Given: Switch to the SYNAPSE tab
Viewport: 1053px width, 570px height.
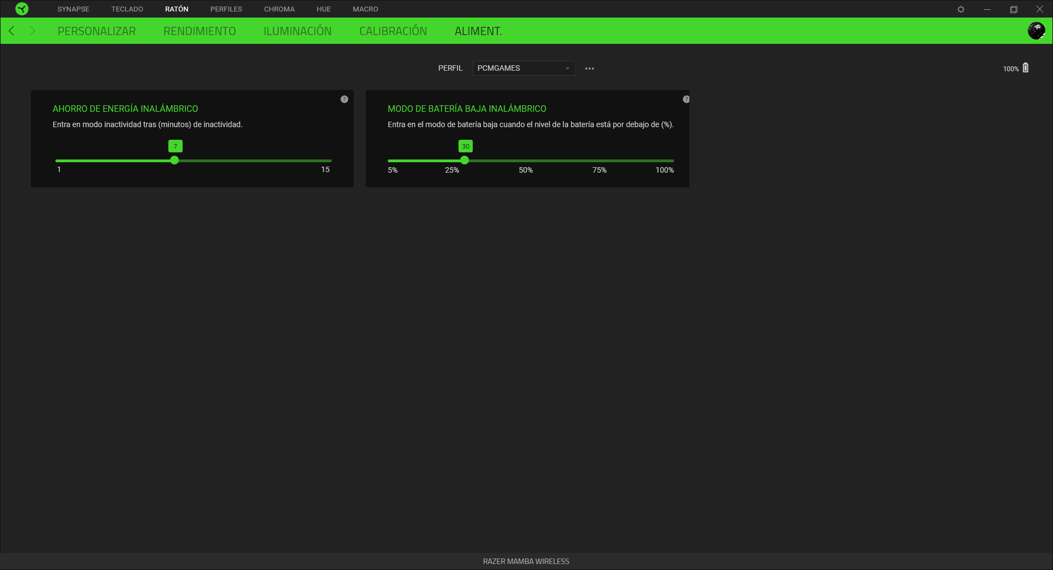Looking at the screenshot, I should point(73,9).
